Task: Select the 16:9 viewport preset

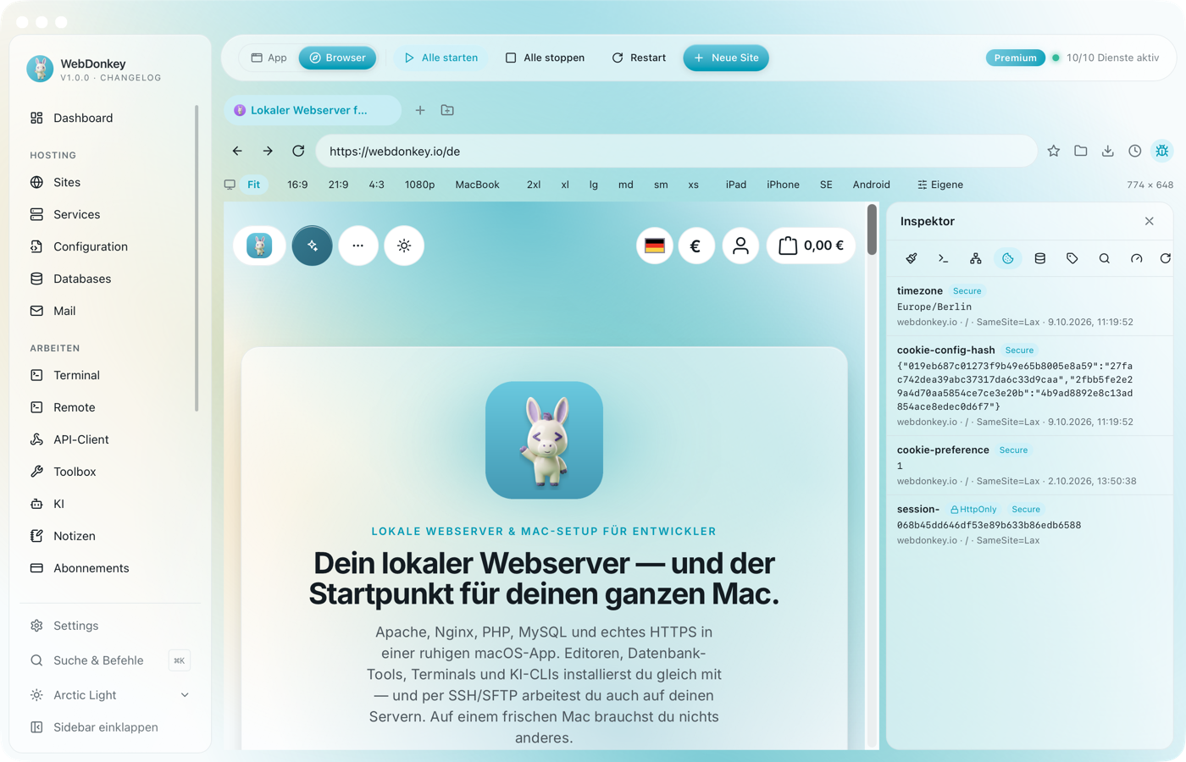Action: pos(297,185)
